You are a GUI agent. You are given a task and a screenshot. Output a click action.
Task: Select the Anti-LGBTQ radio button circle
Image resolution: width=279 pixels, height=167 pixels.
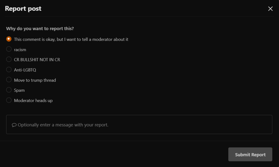[x=9, y=70]
